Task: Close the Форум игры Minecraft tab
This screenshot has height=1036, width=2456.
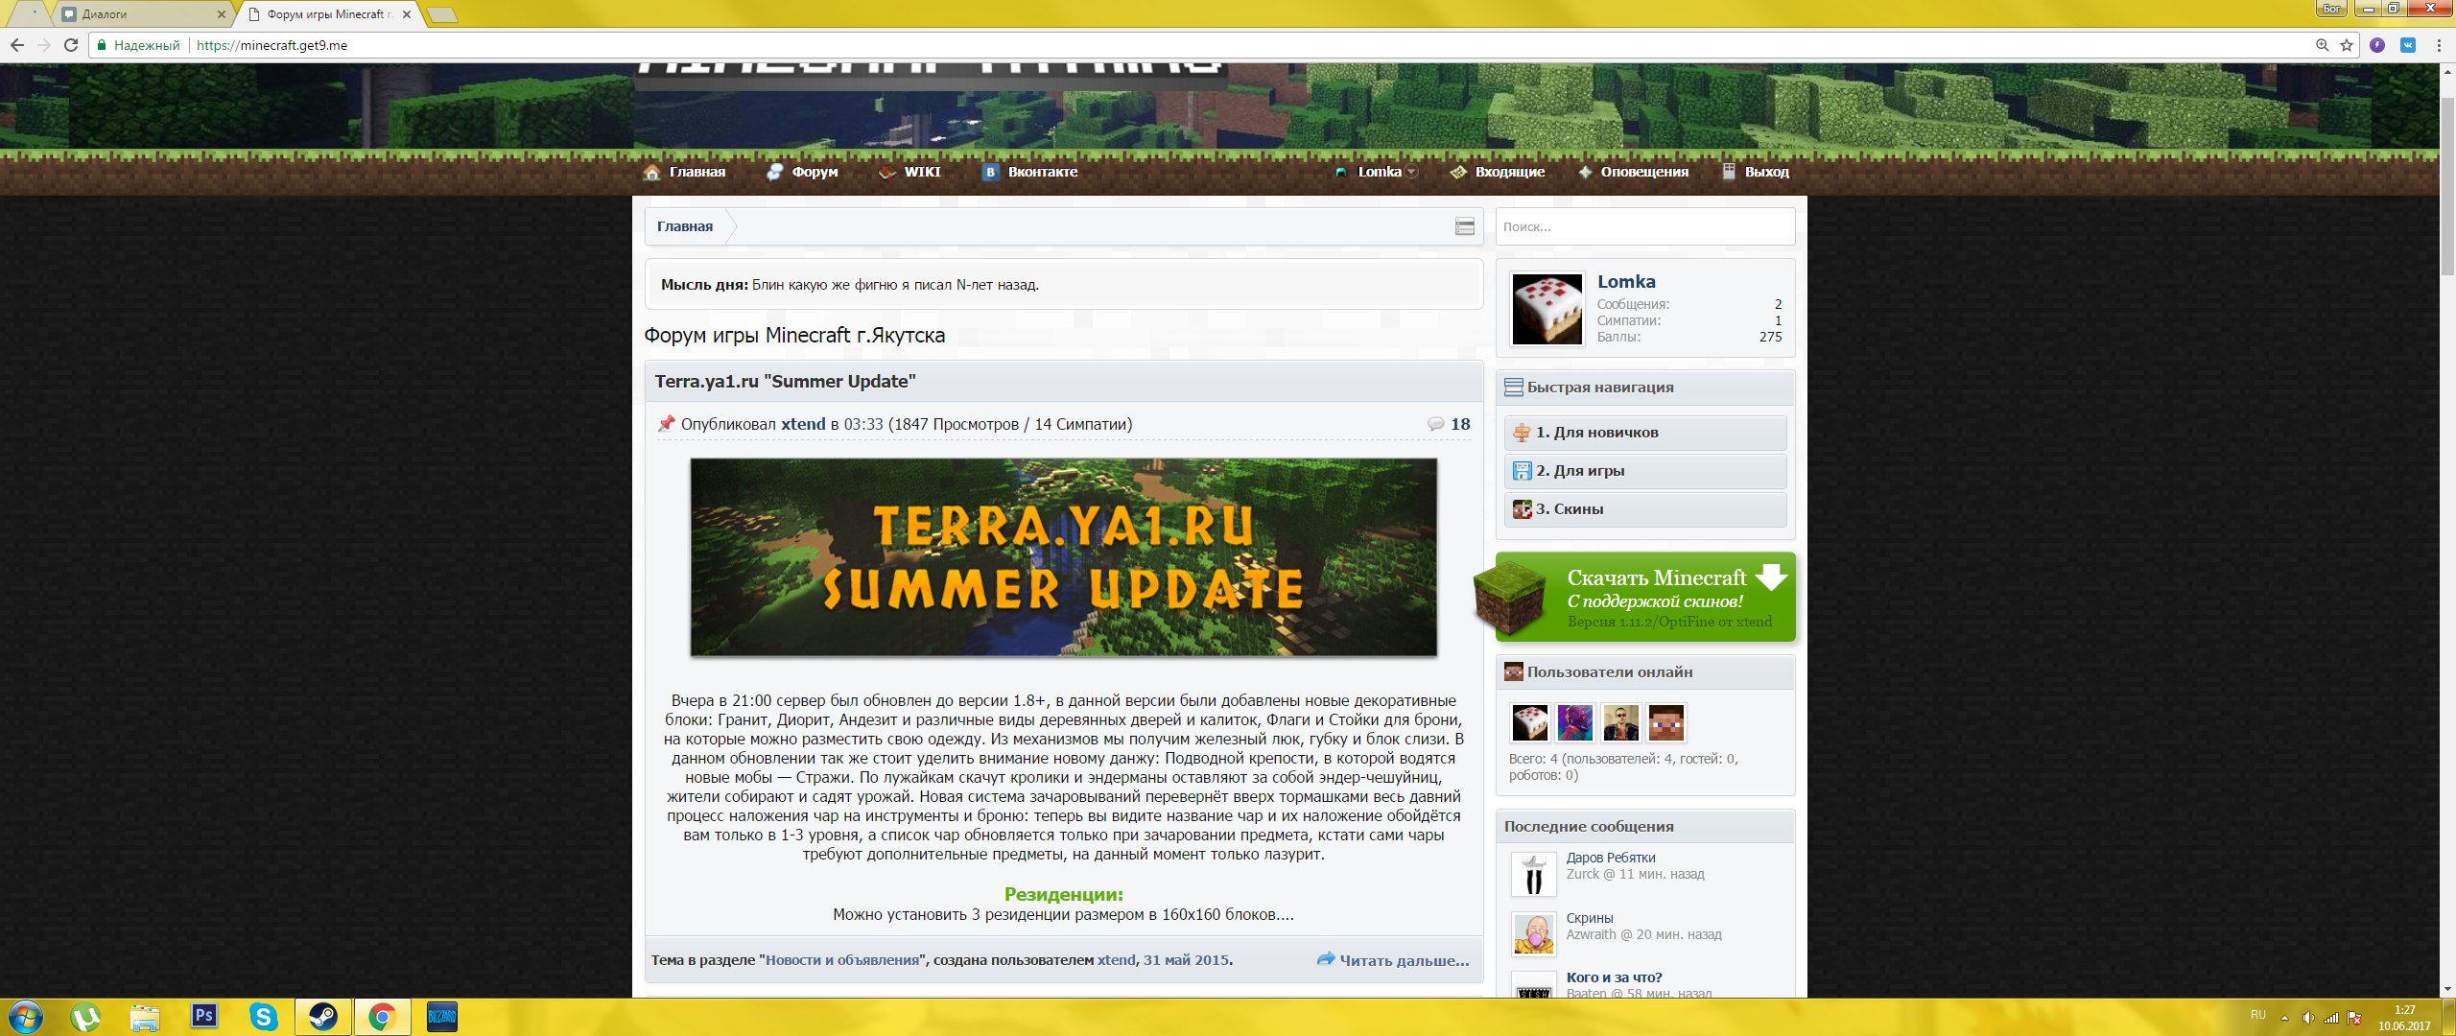Action: coord(407,14)
